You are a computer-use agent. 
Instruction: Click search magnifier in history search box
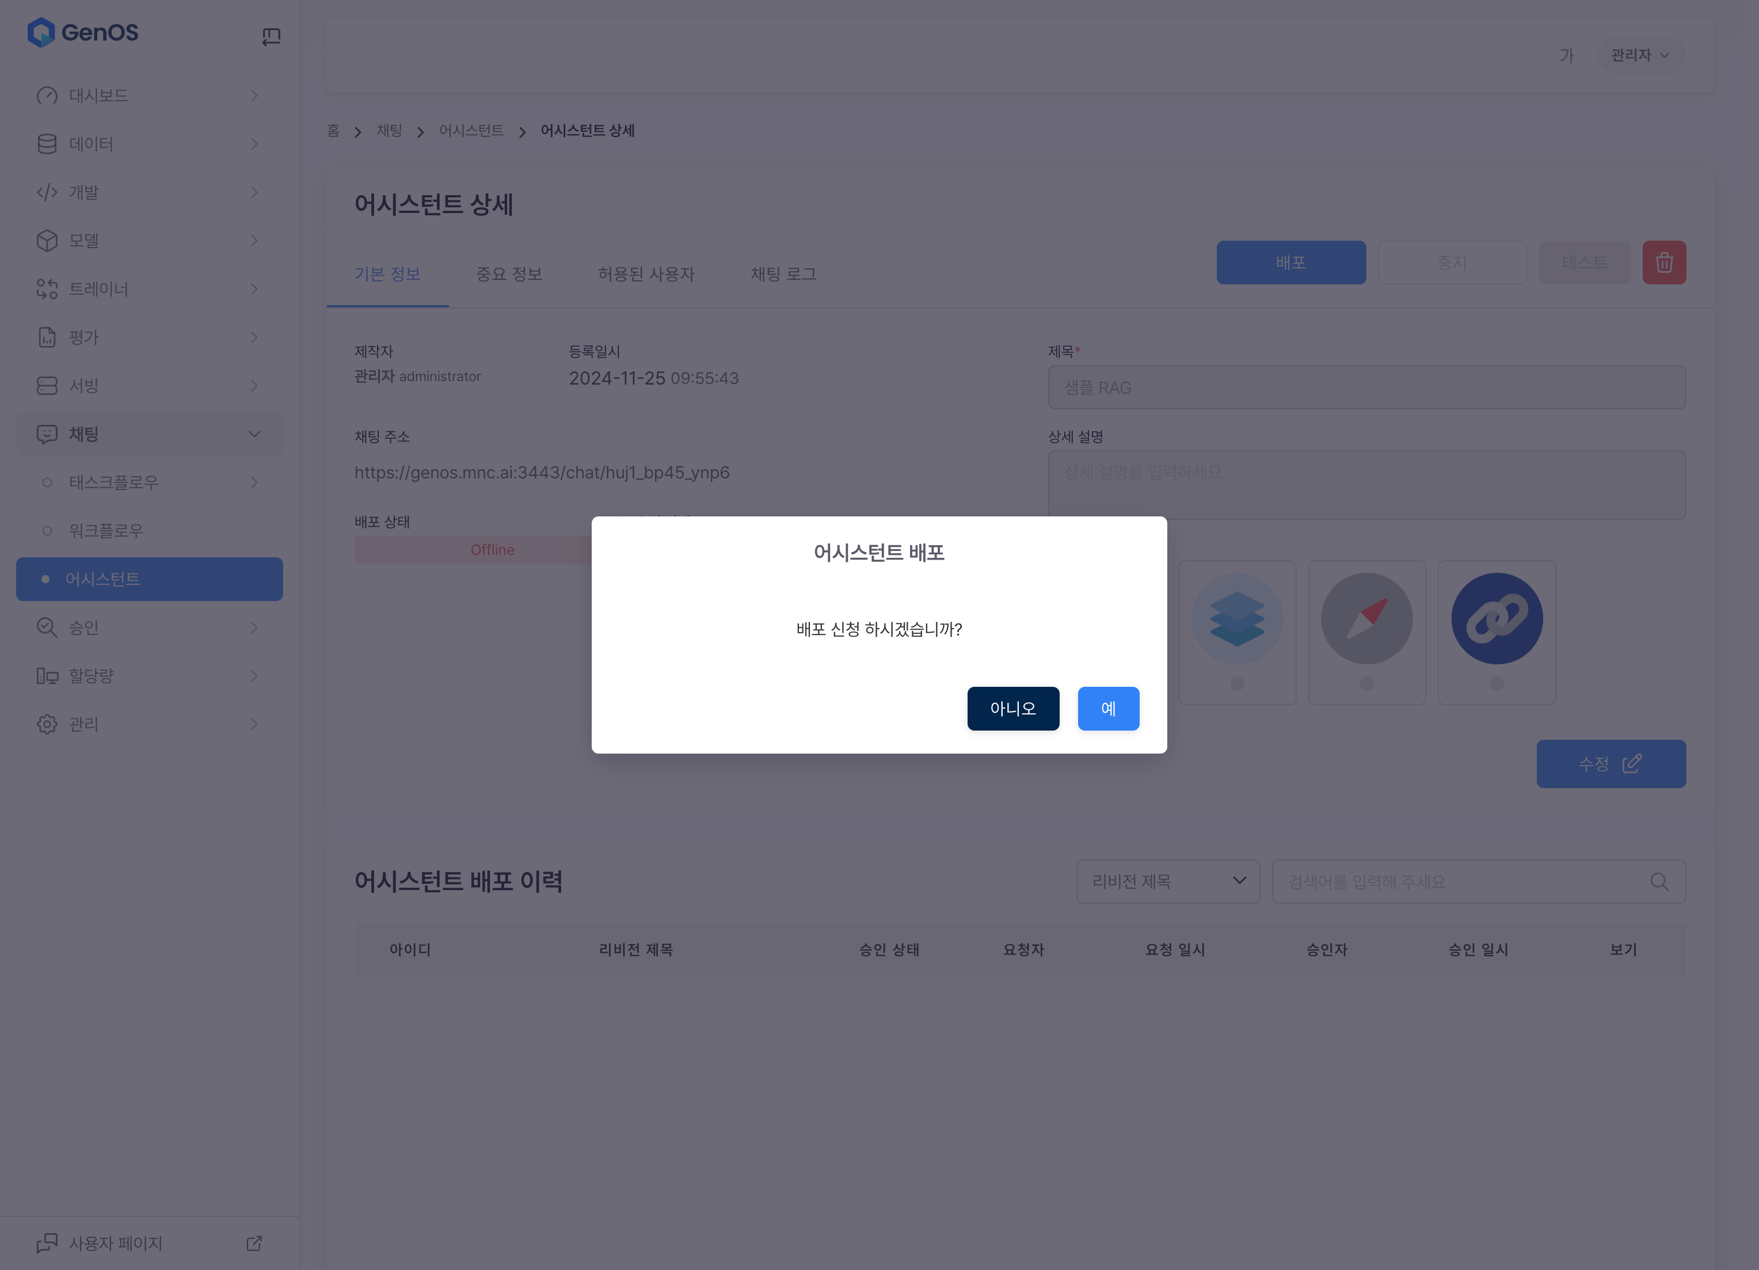click(x=1659, y=881)
